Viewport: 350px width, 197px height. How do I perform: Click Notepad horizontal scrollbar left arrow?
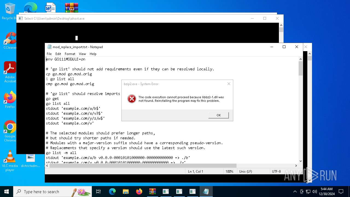point(47,166)
